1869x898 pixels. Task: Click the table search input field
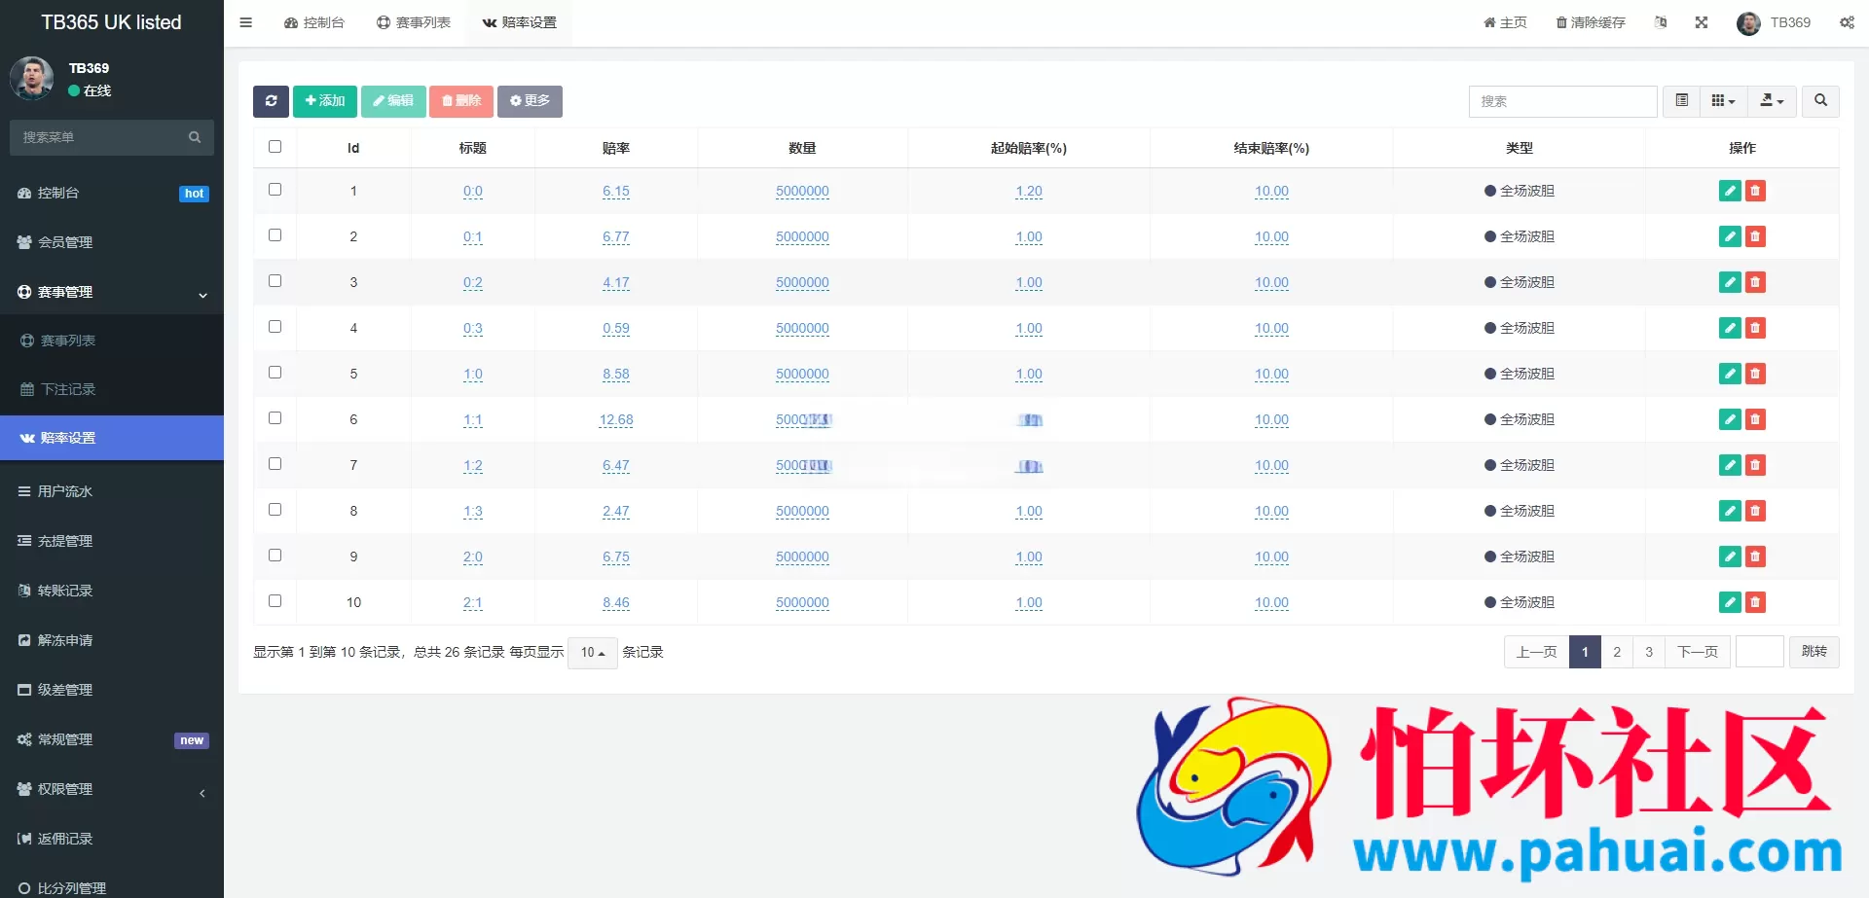[x=1562, y=101]
